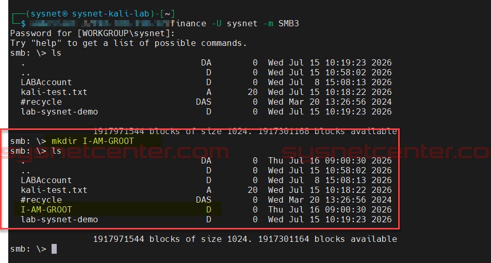Click the "DAS" attribute in the listing before mkdir

(x=204, y=102)
